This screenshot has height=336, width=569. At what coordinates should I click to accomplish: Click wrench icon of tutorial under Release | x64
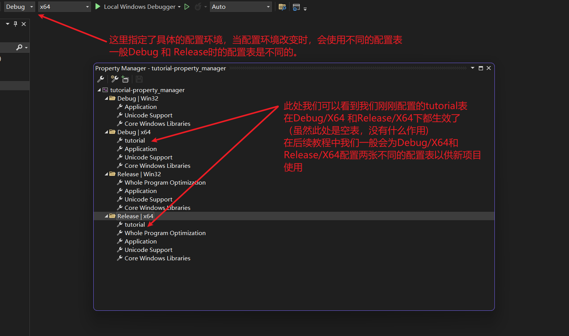[x=120, y=224]
